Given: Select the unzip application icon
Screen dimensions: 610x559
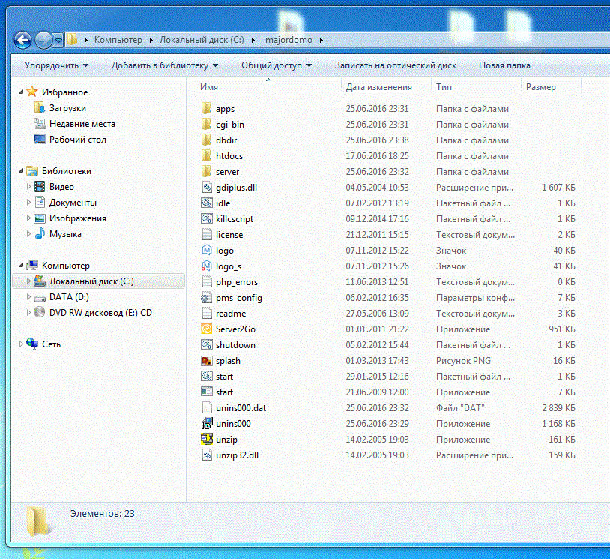Looking at the screenshot, I should 208,440.
